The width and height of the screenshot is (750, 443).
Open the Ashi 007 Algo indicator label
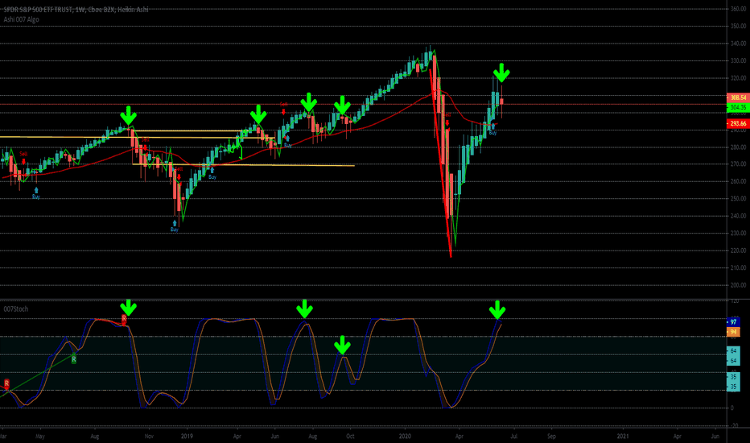(22, 19)
